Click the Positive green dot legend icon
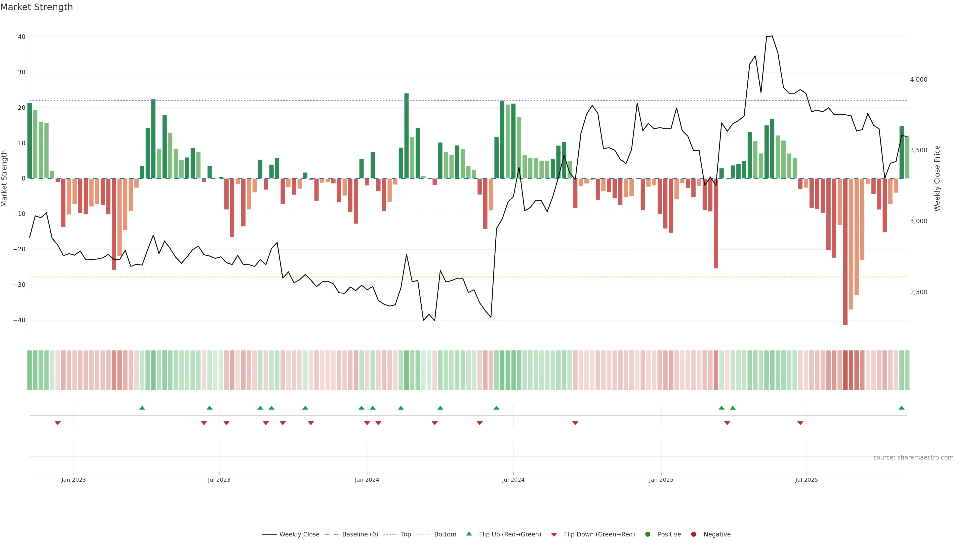Image resolution: width=966 pixels, height=543 pixels. point(648,534)
